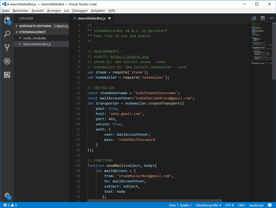Click function name sendMail on line 28
This screenshot has height=208, width=276.
(115, 166)
